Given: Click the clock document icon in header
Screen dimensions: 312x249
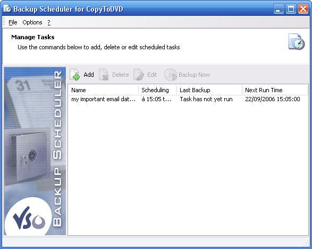Looking at the screenshot, I should 297,41.
